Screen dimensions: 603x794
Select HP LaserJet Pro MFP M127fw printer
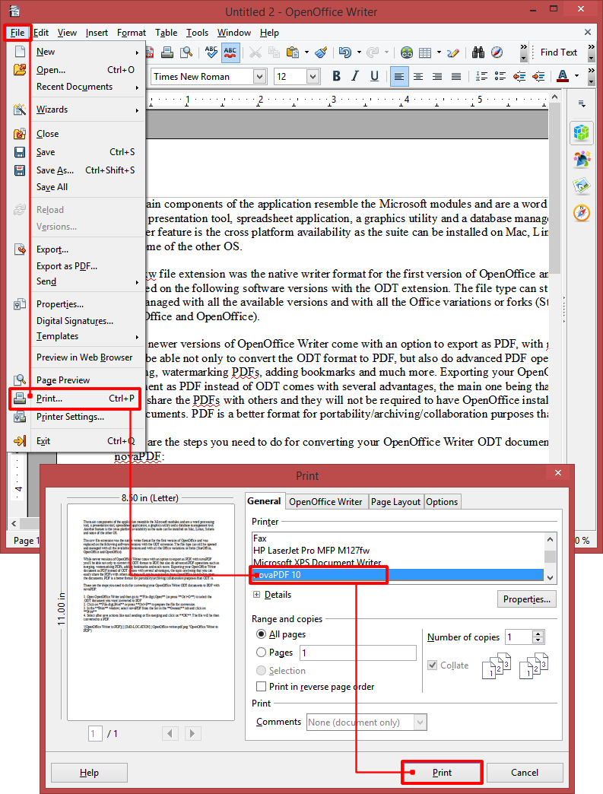click(x=398, y=551)
